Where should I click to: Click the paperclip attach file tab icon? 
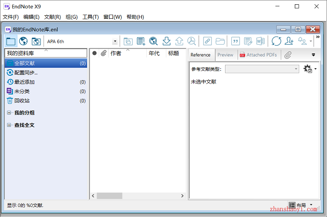coord(288,55)
